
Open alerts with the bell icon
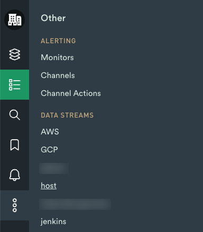coord(15,175)
